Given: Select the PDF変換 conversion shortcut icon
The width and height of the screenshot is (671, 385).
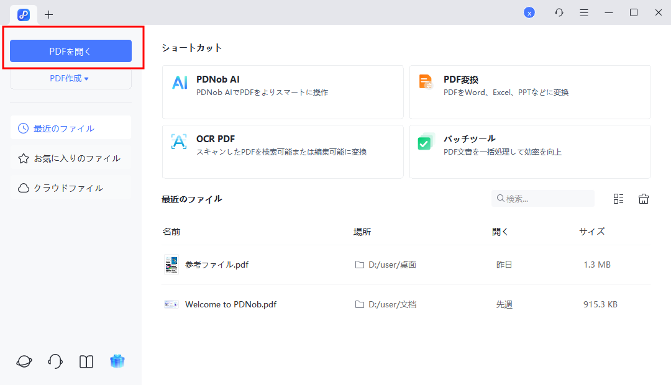Looking at the screenshot, I should click(426, 83).
